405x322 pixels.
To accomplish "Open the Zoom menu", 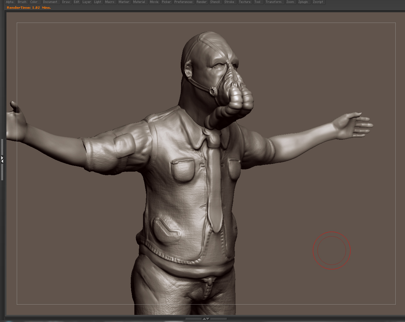I will 290,2.
